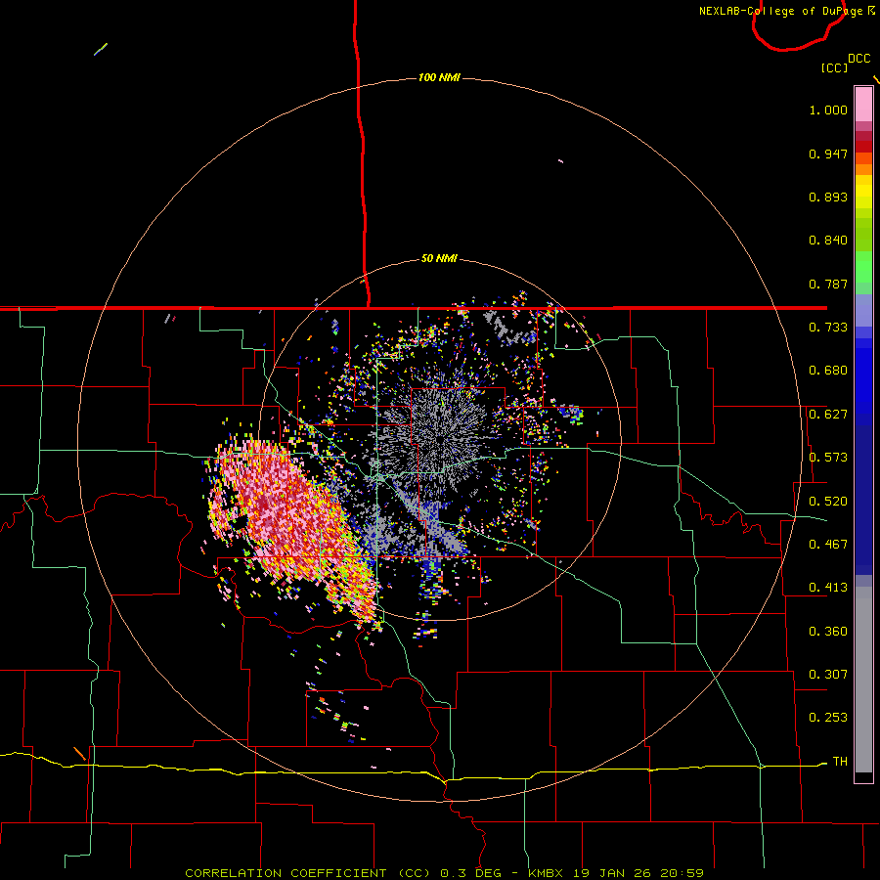
Task: Click the 0.893 scale value
Action: click(x=828, y=197)
